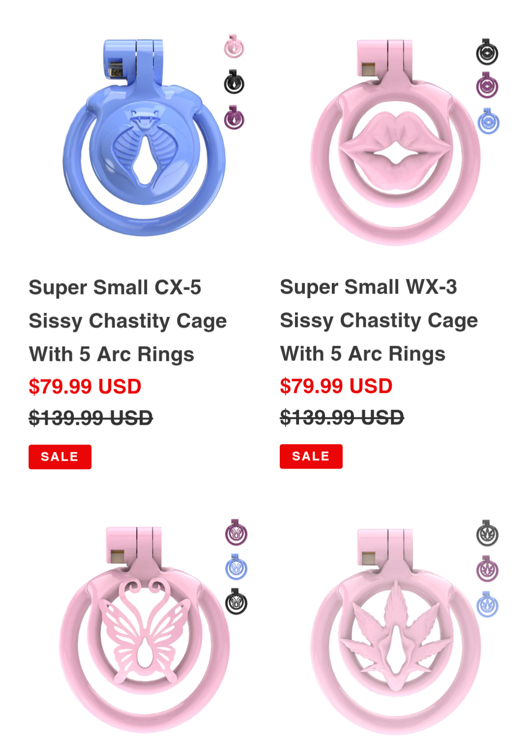Click the SALE badge under WX-3 product
531x750 pixels.
[x=311, y=456]
